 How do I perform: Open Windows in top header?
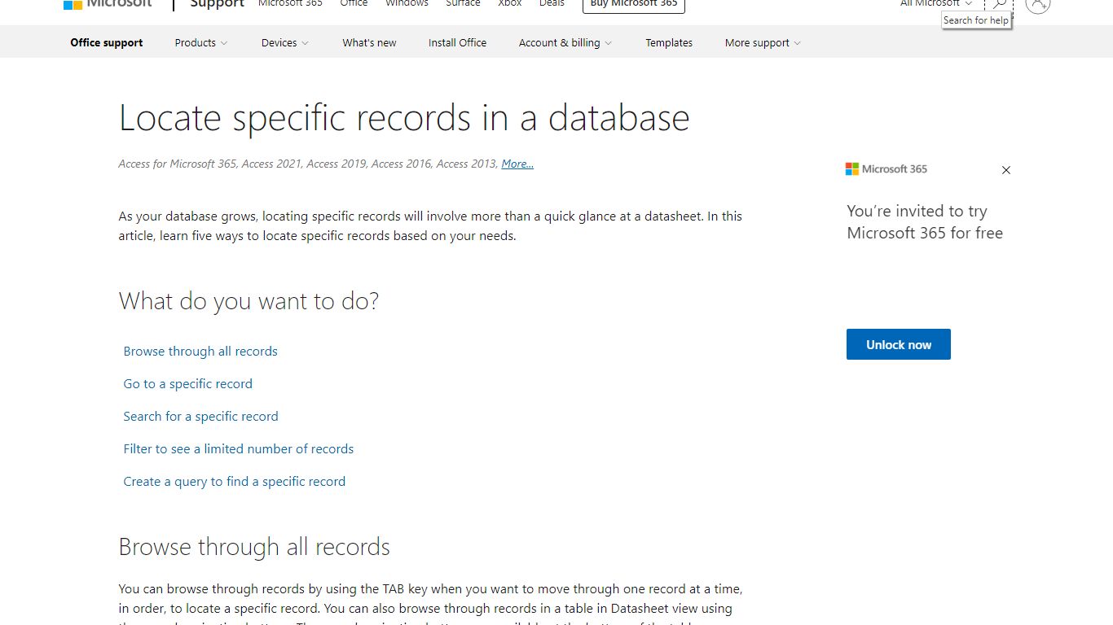(407, 4)
